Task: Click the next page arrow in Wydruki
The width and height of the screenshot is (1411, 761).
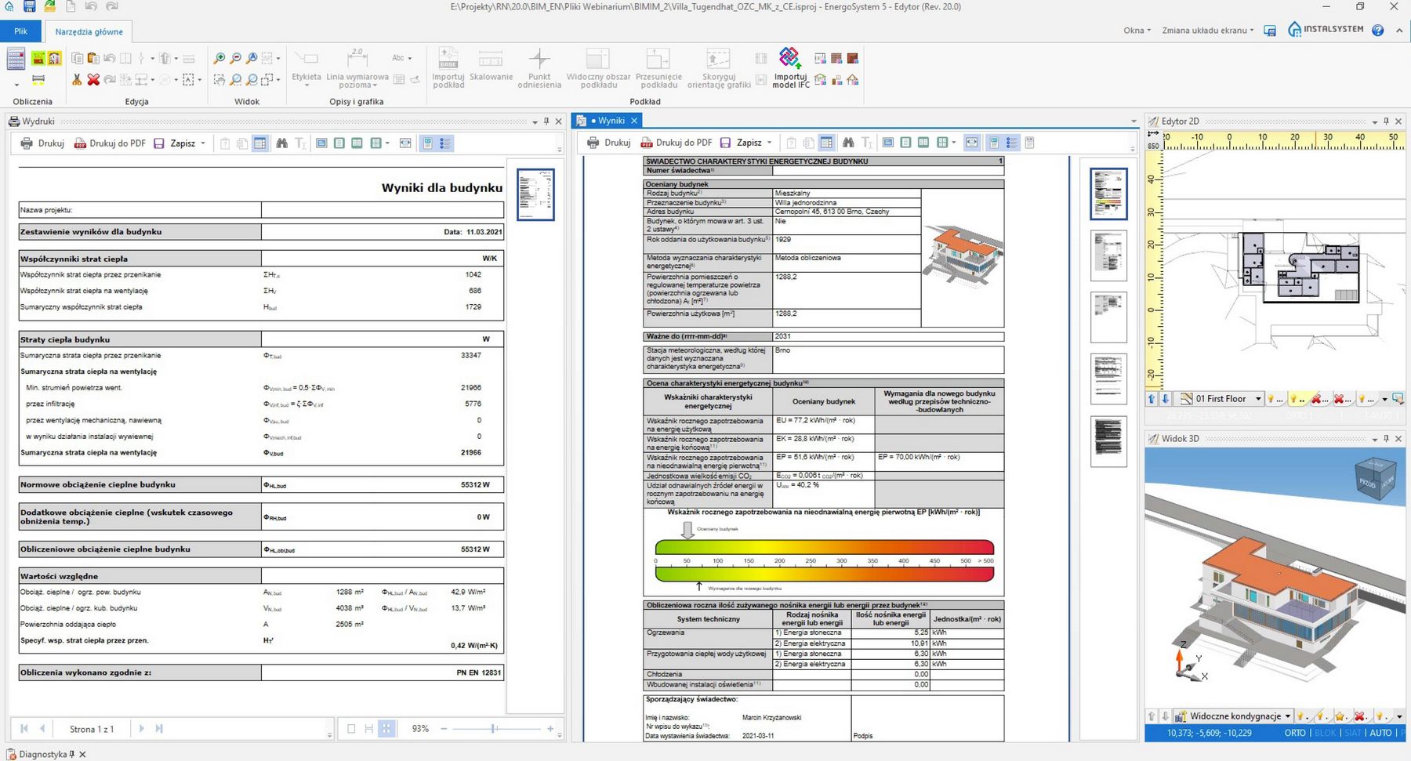Action: coord(141,728)
